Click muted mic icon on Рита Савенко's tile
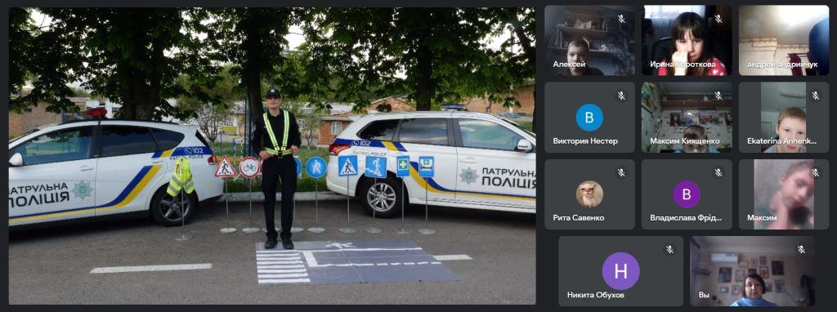This screenshot has width=837, height=312. (x=621, y=172)
